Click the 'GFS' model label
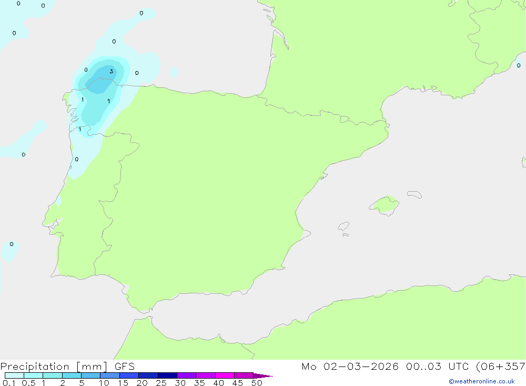526x386 pixels. [125, 367]
